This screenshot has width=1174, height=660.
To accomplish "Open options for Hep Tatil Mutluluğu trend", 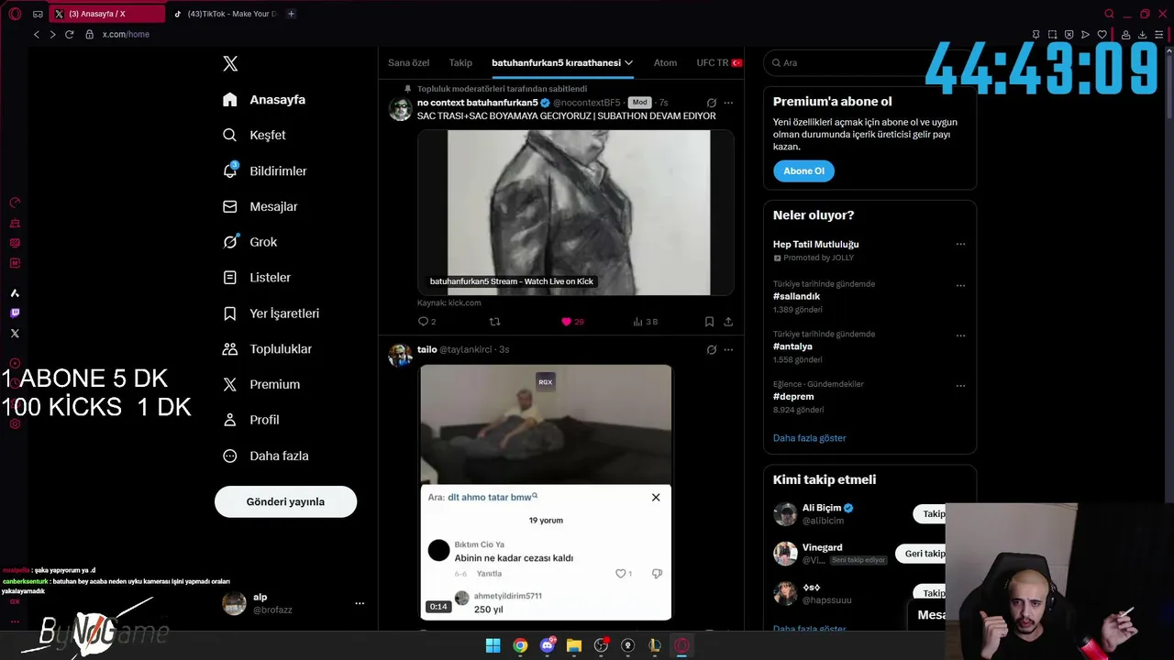I will pos(960,244).
